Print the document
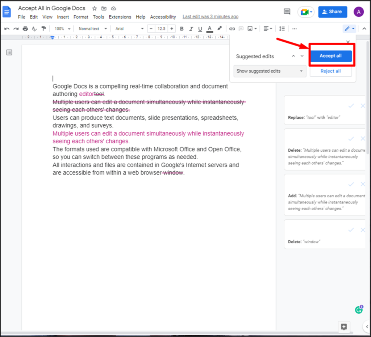 [25, 29]
